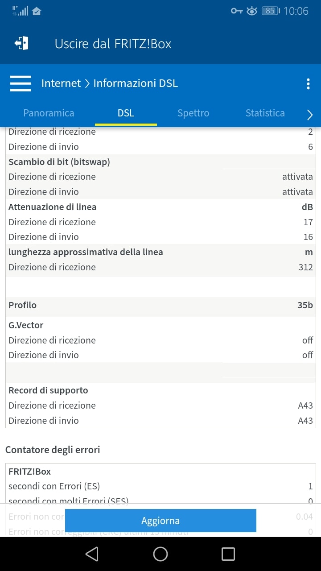Tap the Profilo 35b row
The image size is (321, 571).
160,306
